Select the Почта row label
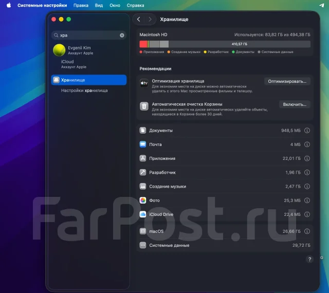The image size is (329, 293). coord(155,144)
